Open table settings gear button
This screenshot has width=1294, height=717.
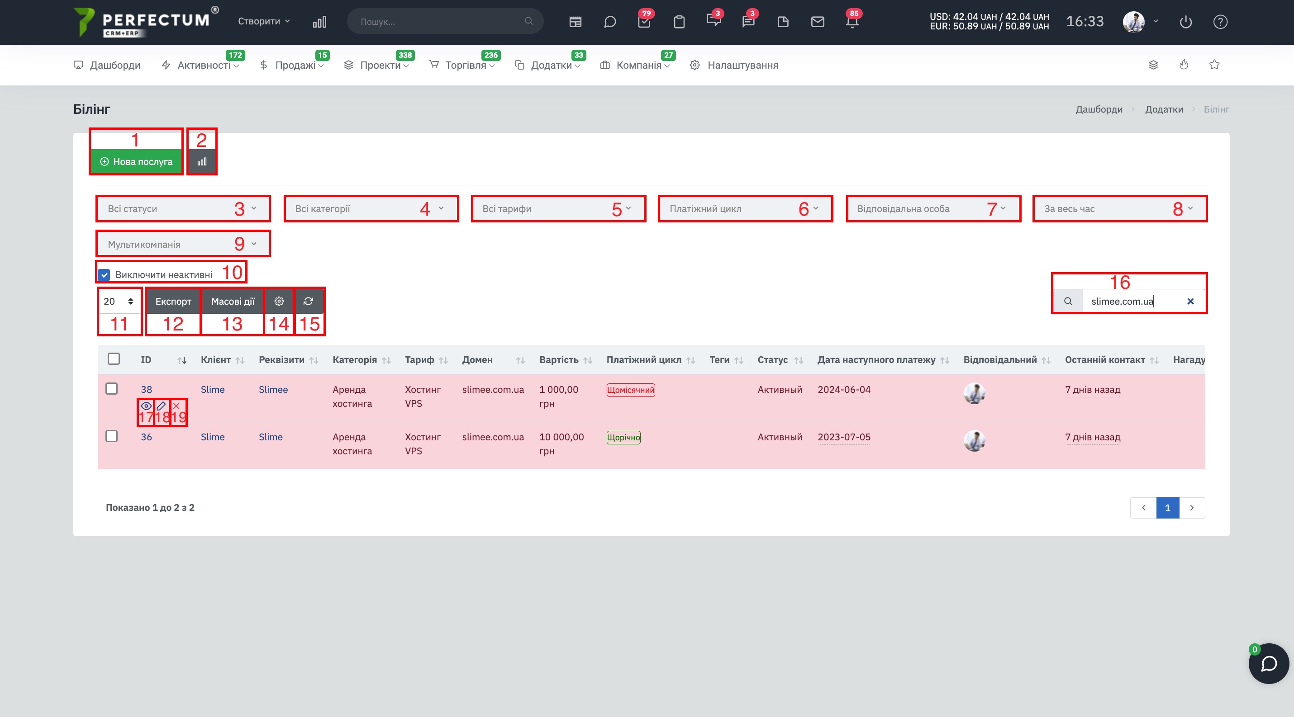pos(279,301)
